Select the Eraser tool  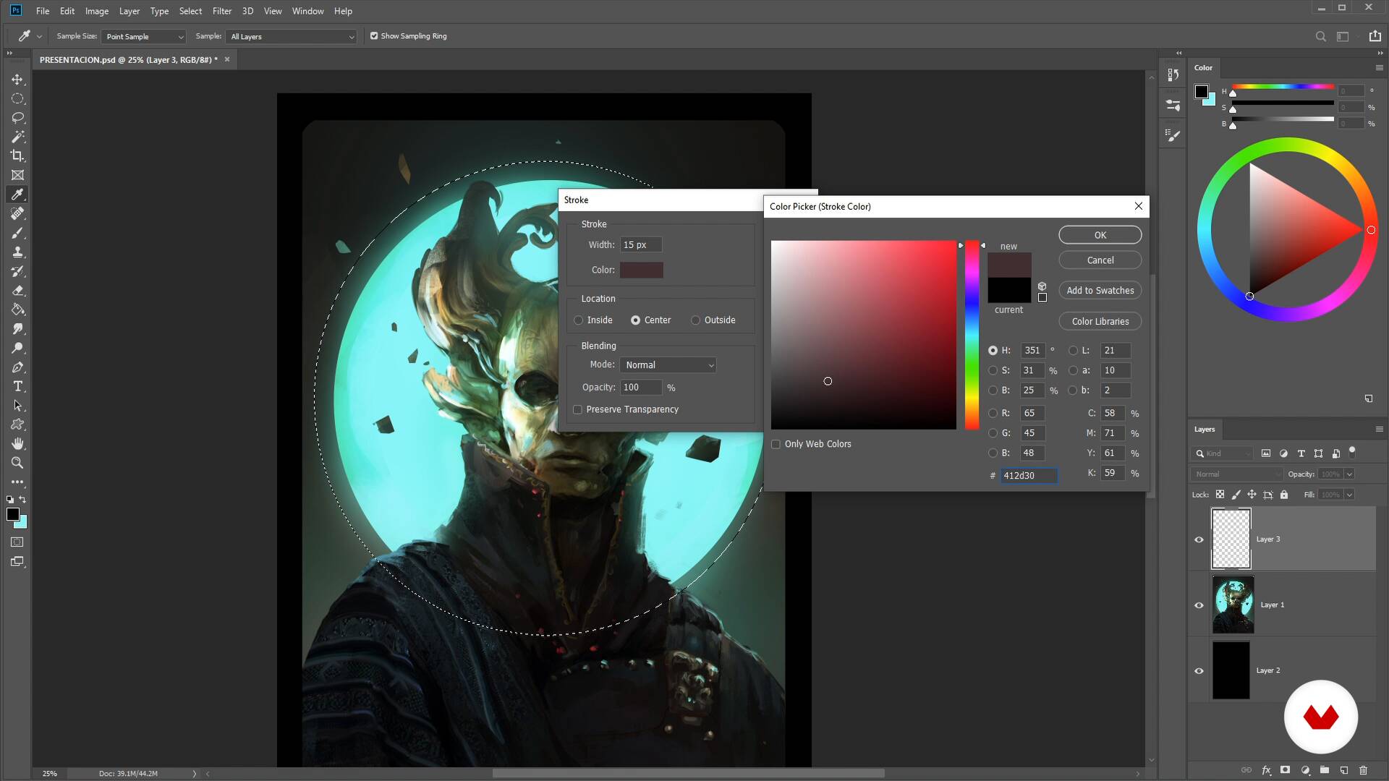pyautogui.click(x=17, y=290)
